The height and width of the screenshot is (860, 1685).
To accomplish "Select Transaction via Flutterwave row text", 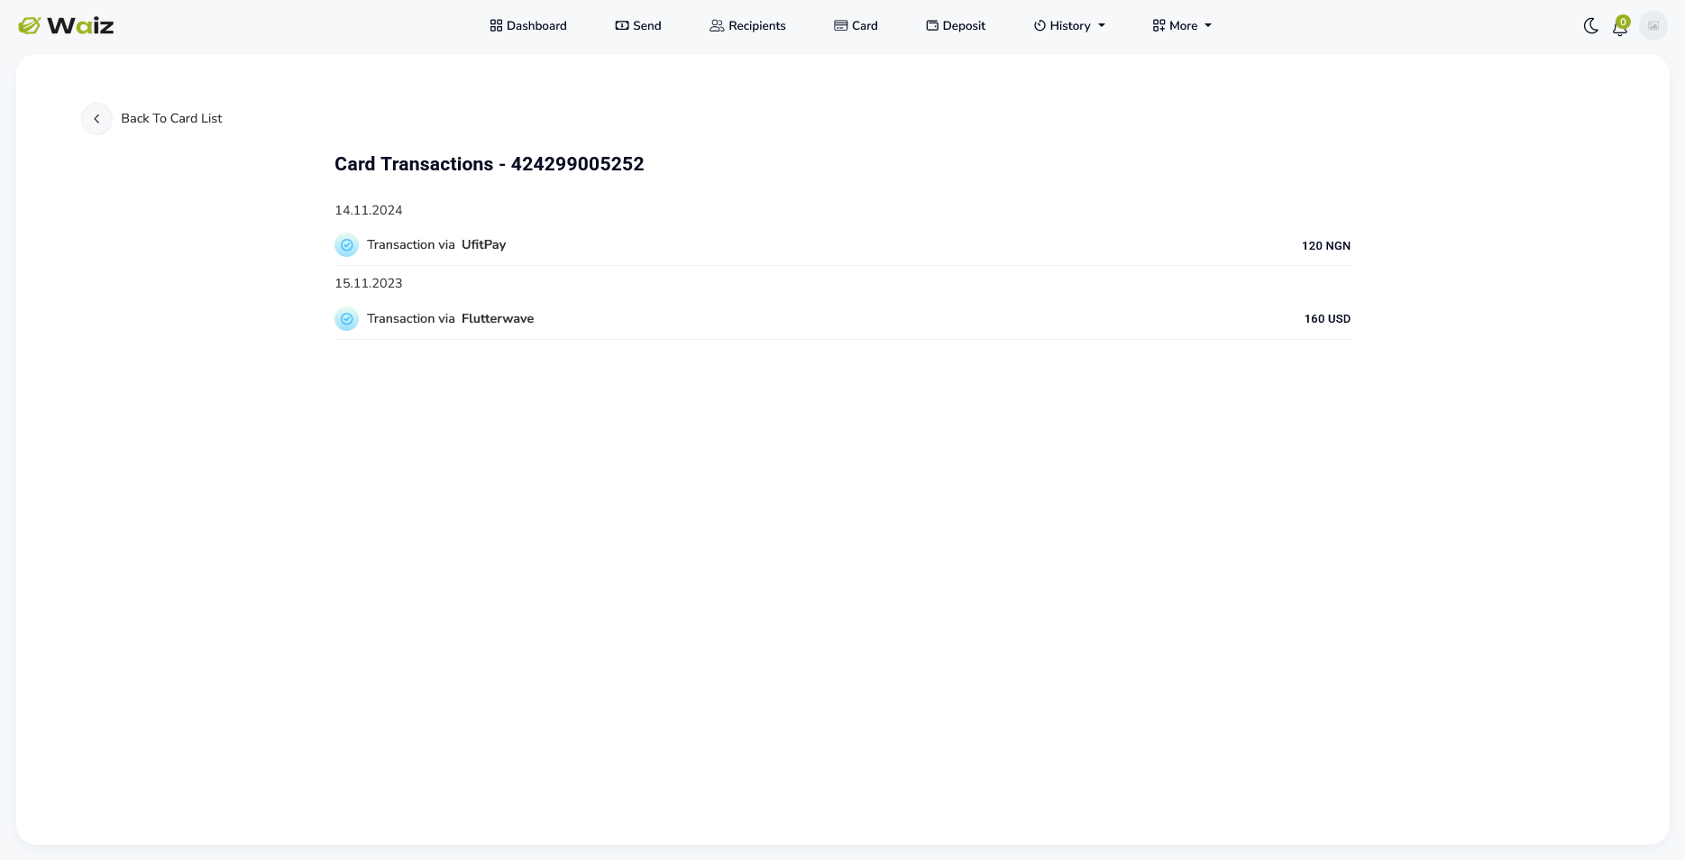I will (x=450, y=318).
